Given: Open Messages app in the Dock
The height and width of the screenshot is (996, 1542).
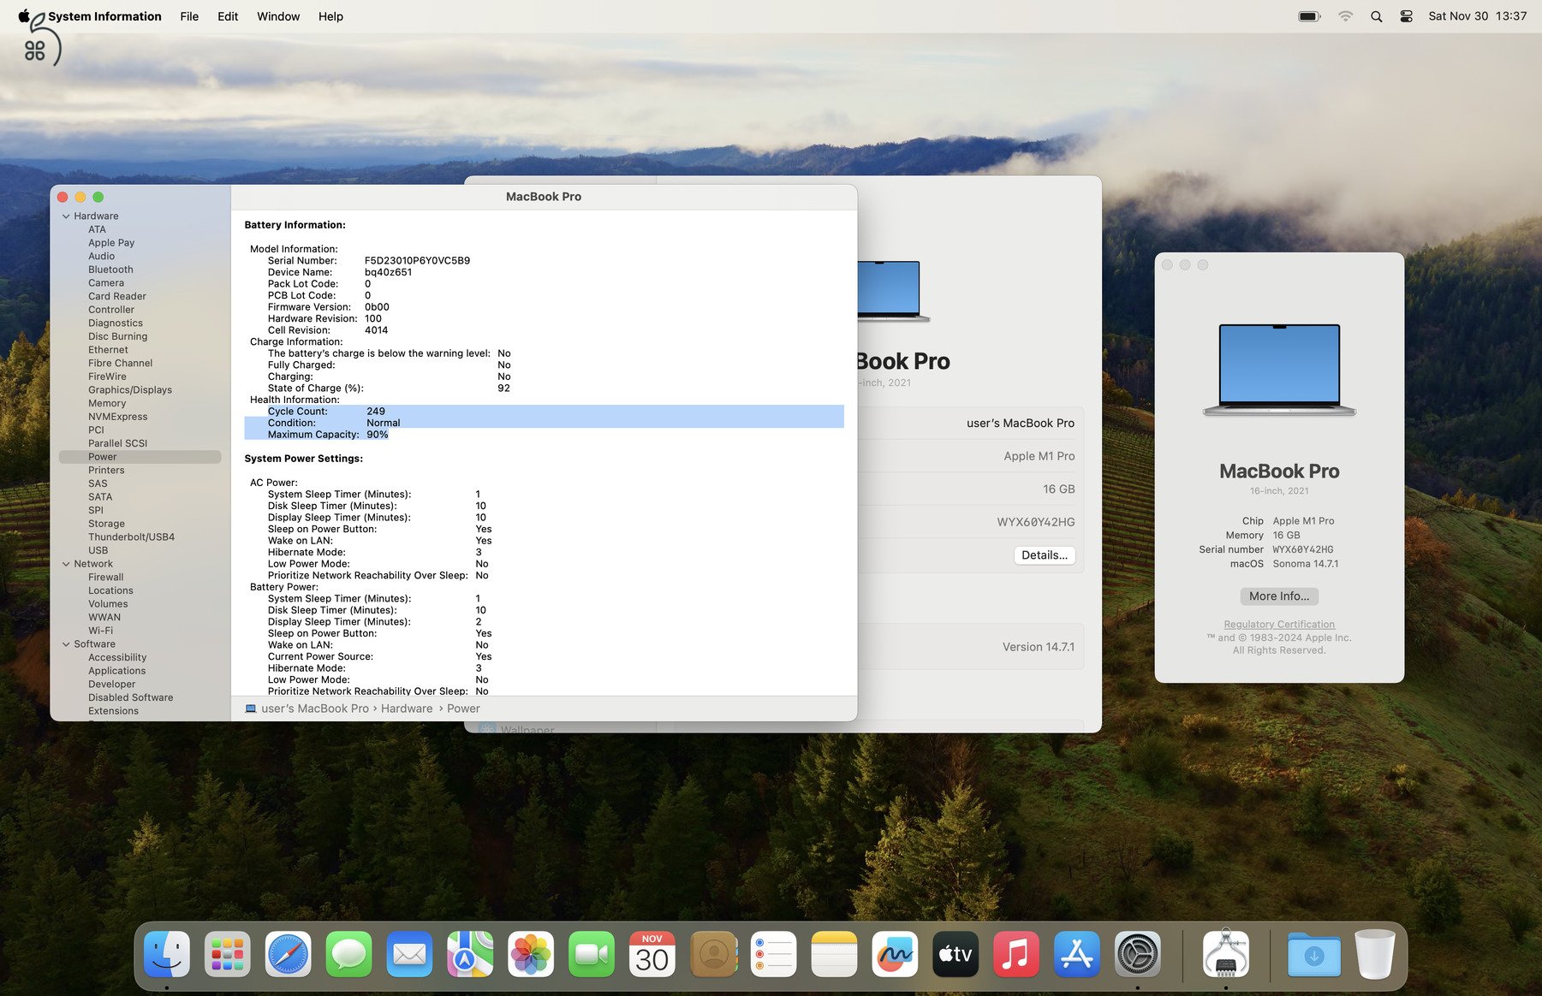Looking at the screenshot, I should click(348, 954).
